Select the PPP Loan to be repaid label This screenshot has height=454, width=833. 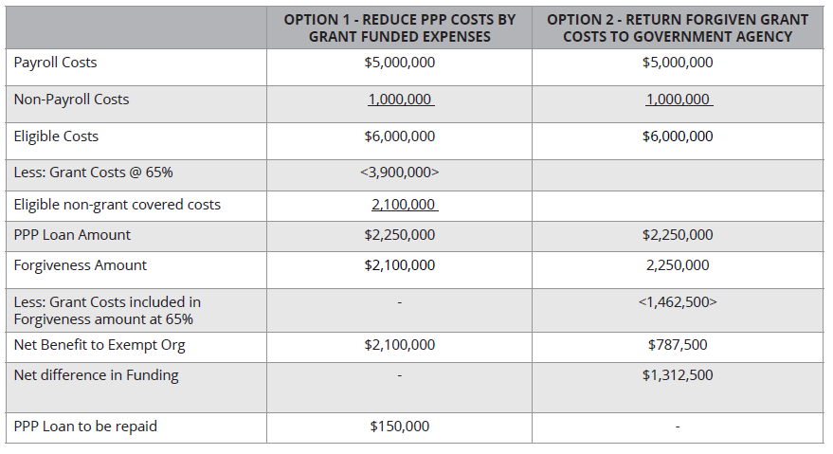point(85,427)
